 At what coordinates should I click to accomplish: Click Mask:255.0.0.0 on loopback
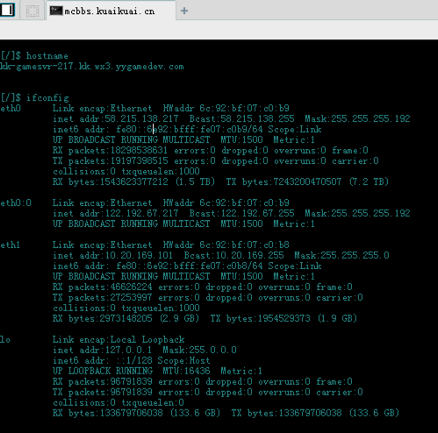point(199,350)
